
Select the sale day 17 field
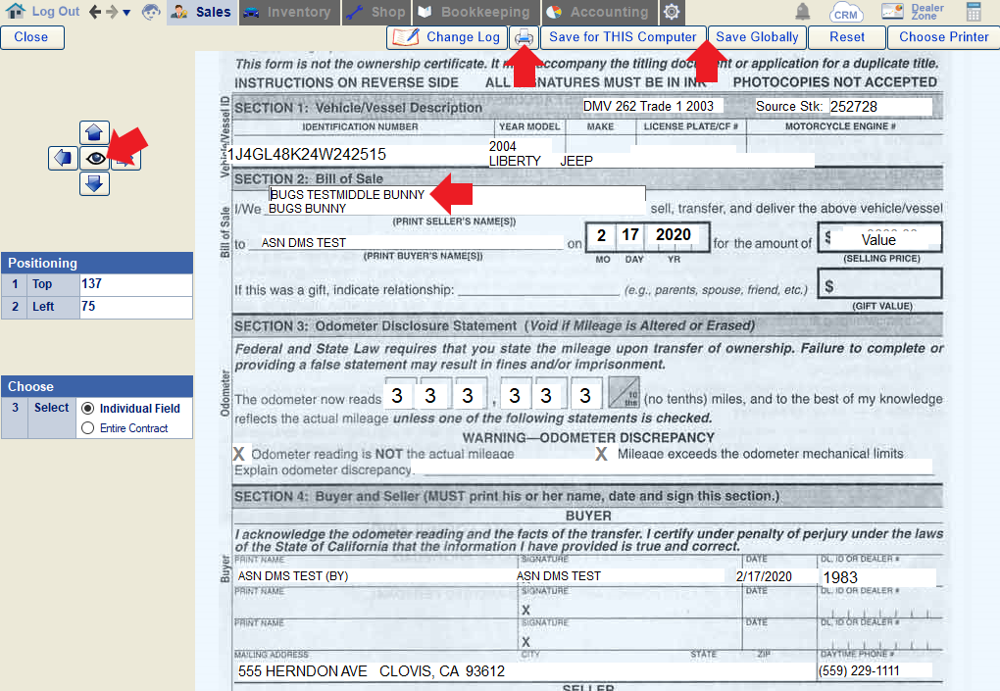click(x=630, y=235)
